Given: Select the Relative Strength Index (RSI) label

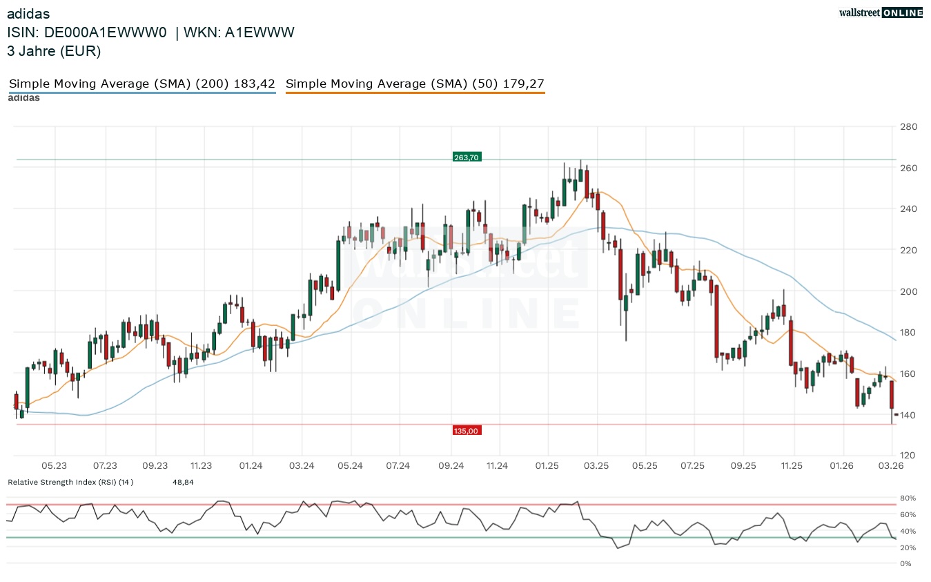Looking at the screenshot, I should click(x=70, y=482).
